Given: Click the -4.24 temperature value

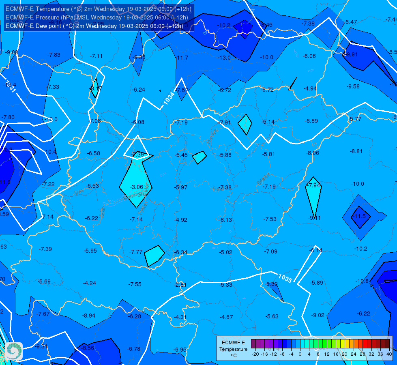Looking at the screenshot, I should click(x=90, y=283).
